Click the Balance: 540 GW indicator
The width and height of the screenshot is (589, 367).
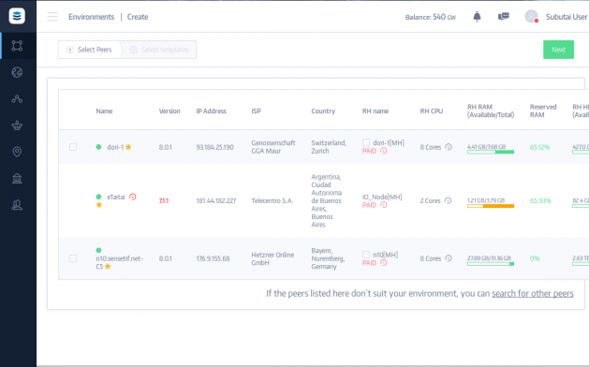pos(431,17)
